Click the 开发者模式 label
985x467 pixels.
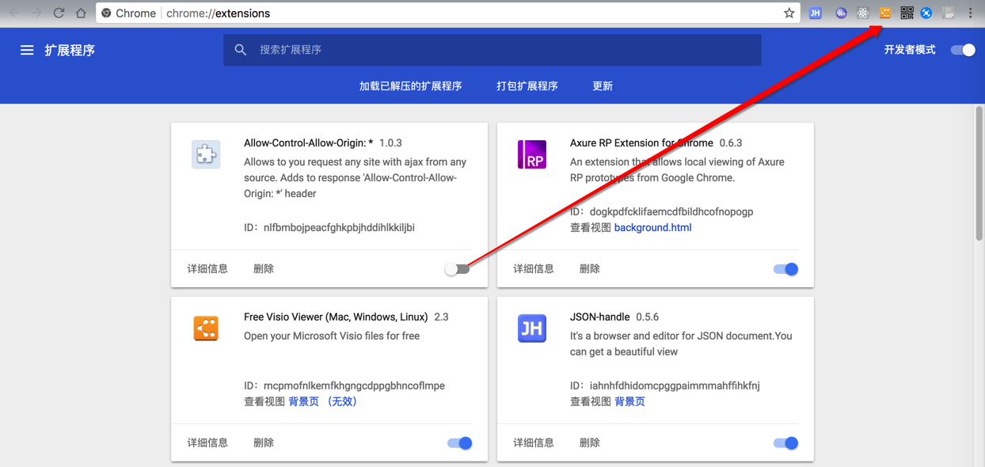point(910,50)
